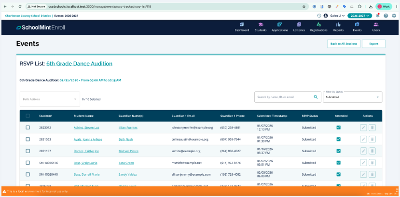Delete RSVP for Barber, Caitlyn Joy
The width and height of the screenshot is (400, 197).
372,151
